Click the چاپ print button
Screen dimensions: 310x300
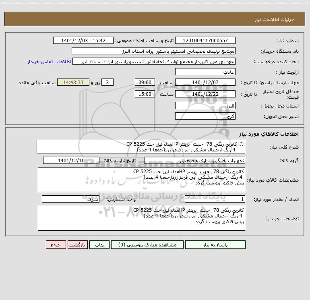(x=99, y=245)
